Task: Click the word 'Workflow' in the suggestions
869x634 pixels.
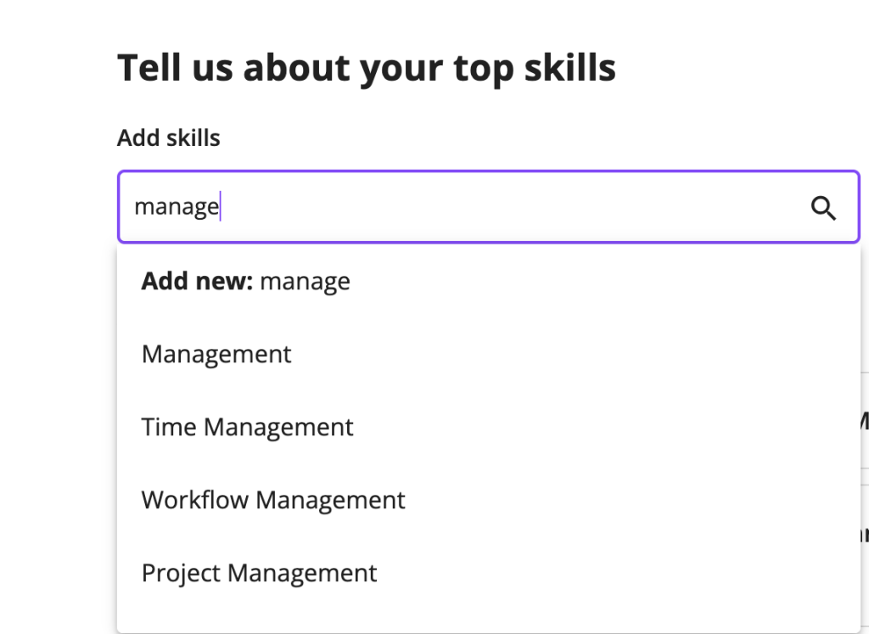Action: point(195,500)
